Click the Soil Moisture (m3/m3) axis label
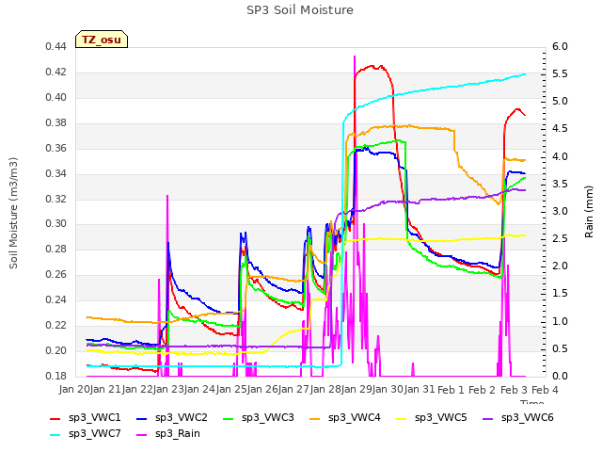The image size is (602, 452). [x=13, y=213]
